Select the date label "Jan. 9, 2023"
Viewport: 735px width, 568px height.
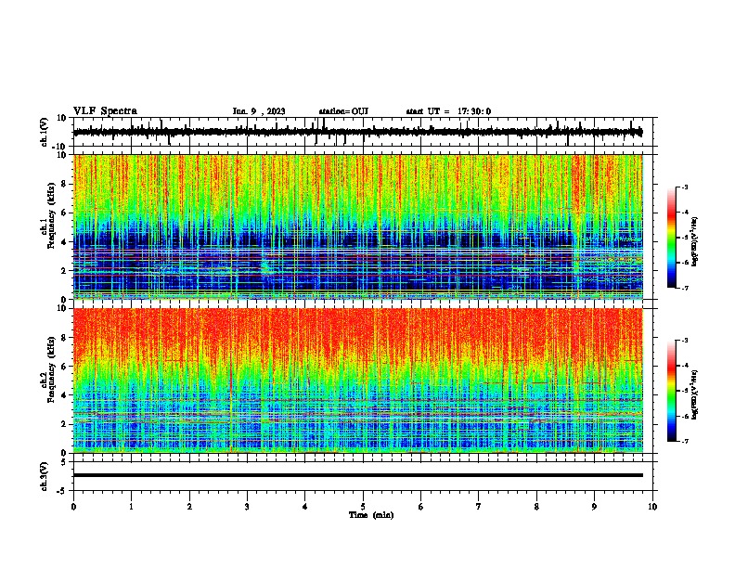(x=259, y=111)
